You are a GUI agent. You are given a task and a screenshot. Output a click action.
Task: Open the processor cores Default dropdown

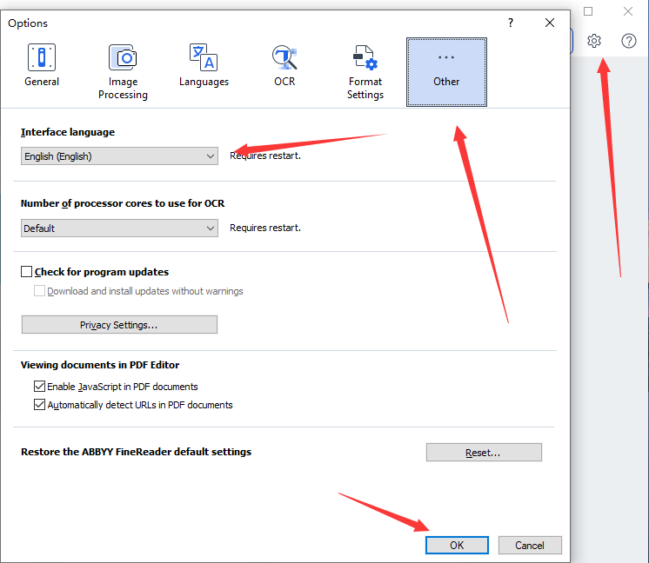click(x=119, y=229)
